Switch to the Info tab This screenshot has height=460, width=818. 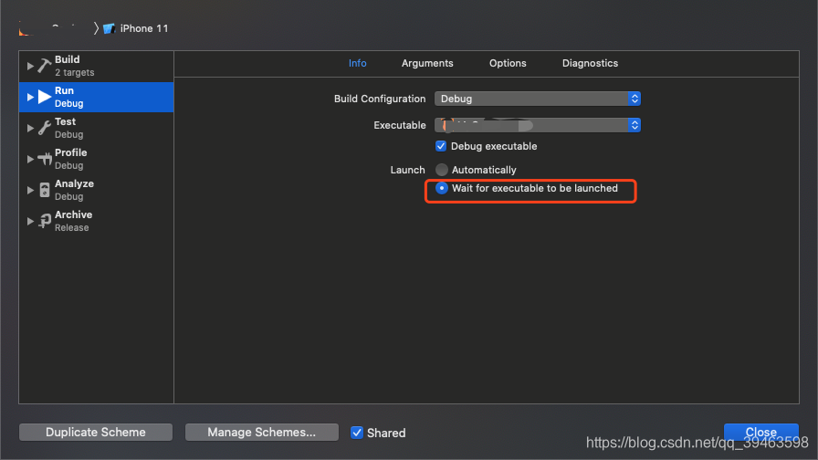point(357,63)
